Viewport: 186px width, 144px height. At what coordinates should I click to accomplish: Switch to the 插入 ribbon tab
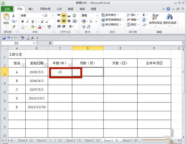pyautogui.click(x=31, y=9)
